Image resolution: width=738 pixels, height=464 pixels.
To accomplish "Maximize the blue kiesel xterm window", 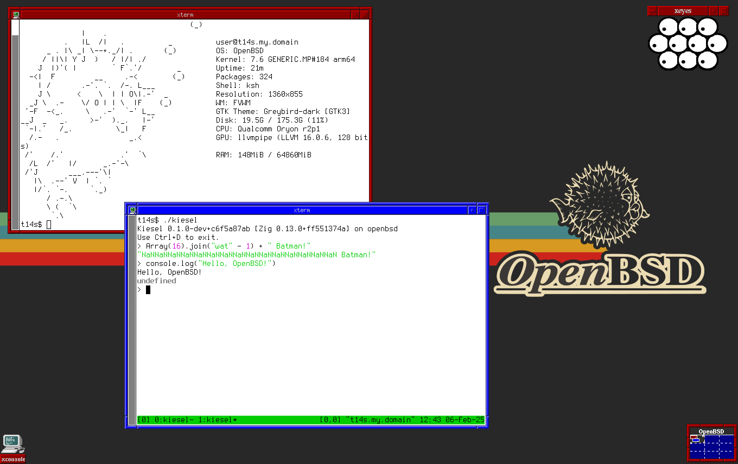I will tap(481, 210).
